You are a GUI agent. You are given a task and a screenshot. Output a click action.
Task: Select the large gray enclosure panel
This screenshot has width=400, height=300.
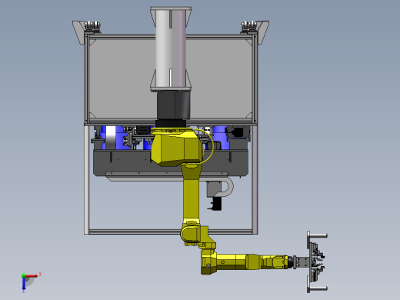[122, 78]
